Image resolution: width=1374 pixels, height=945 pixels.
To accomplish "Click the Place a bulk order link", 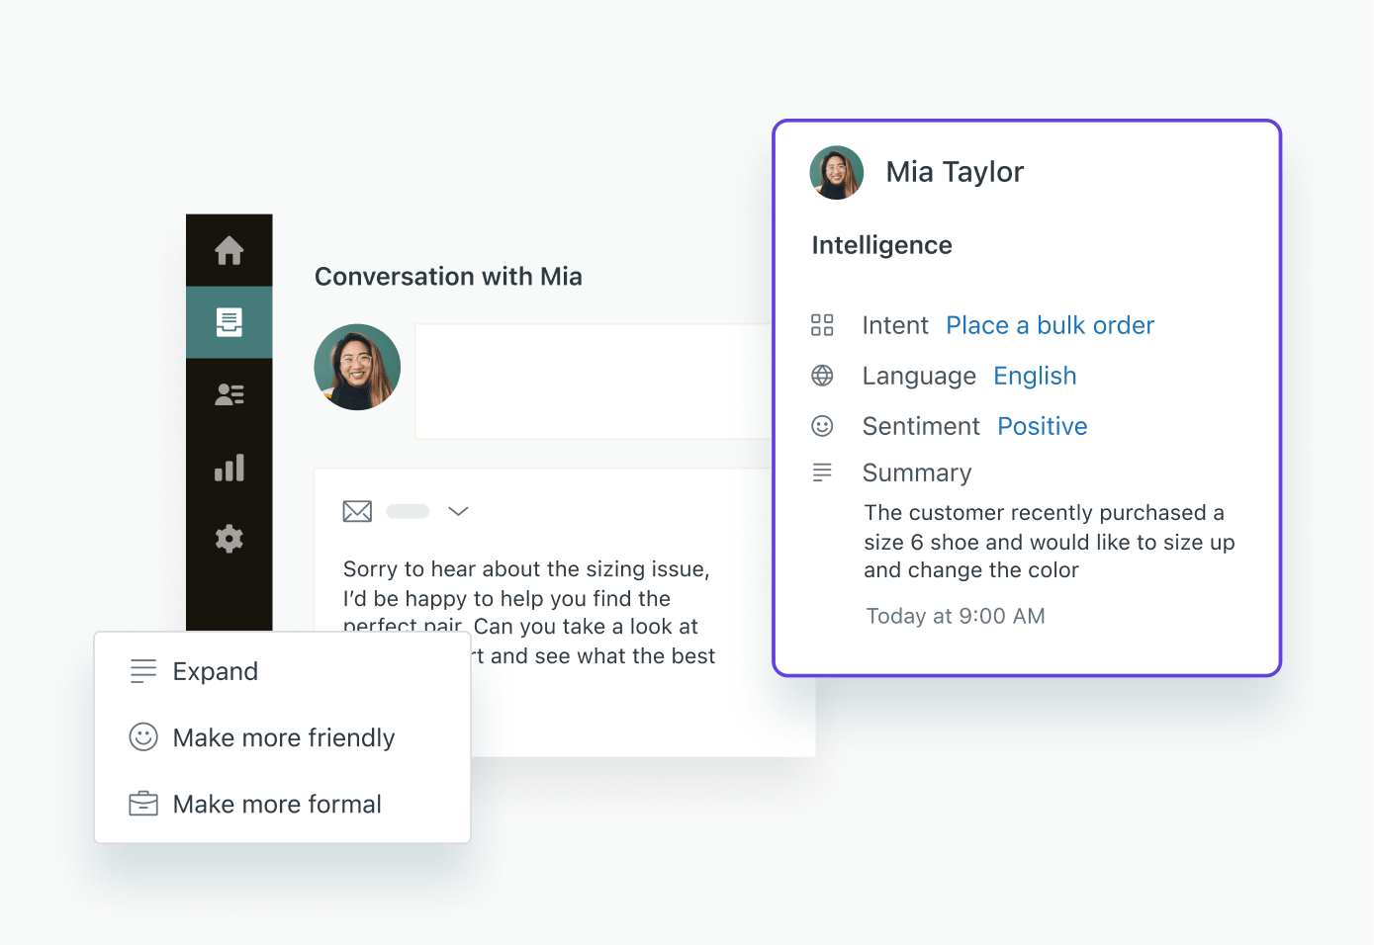I will 1050,325.
